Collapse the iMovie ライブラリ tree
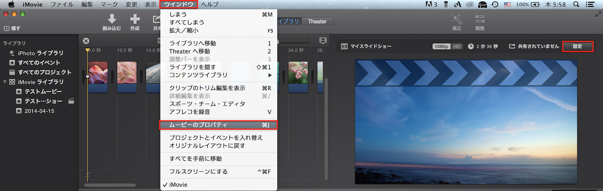 (x=5, y=82)
